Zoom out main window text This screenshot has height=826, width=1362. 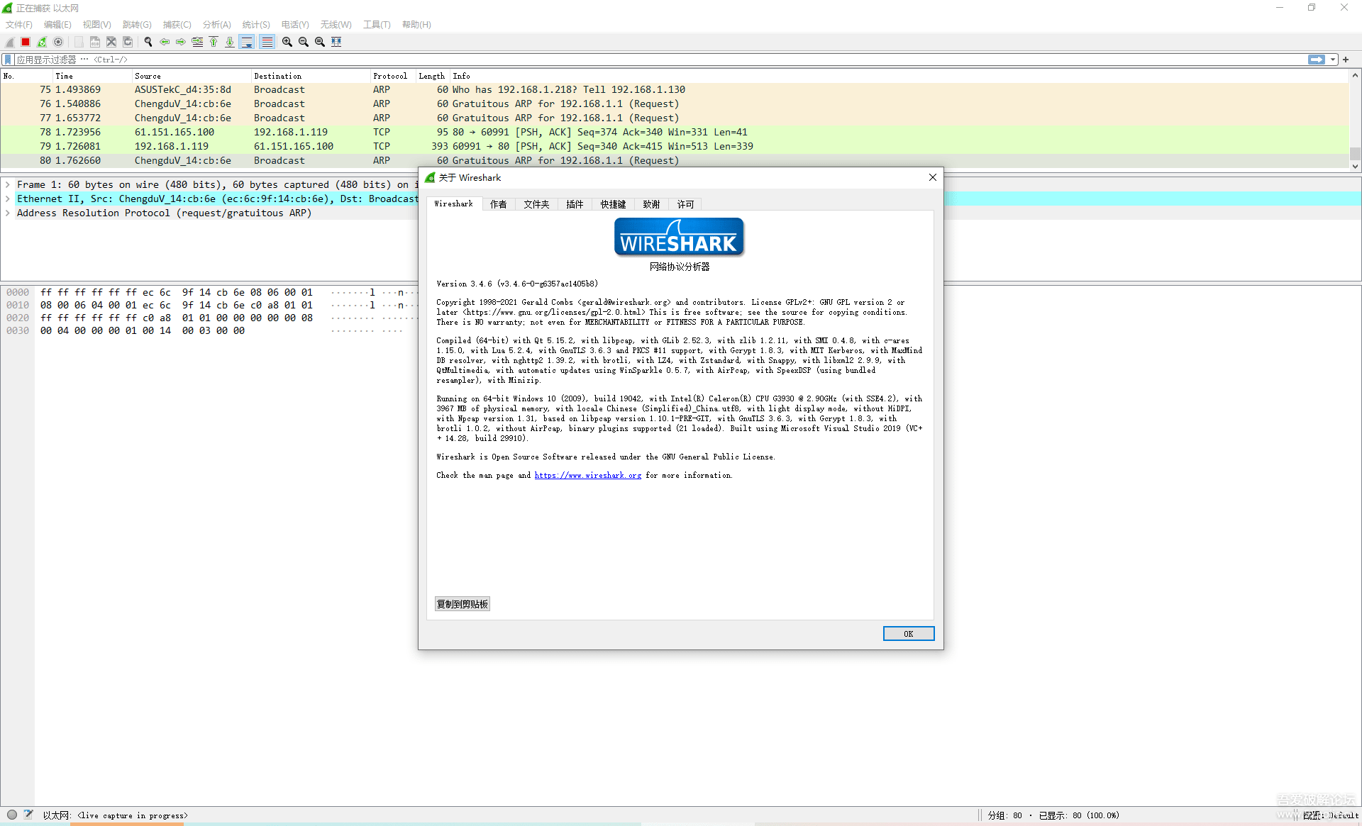pos(304,42)
